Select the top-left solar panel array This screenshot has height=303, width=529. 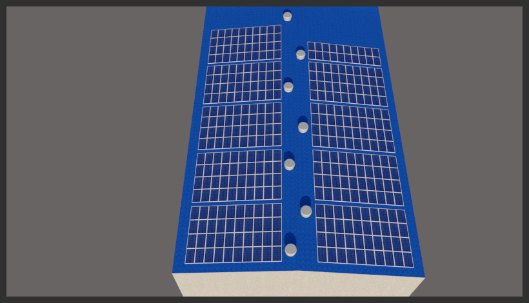245,44
